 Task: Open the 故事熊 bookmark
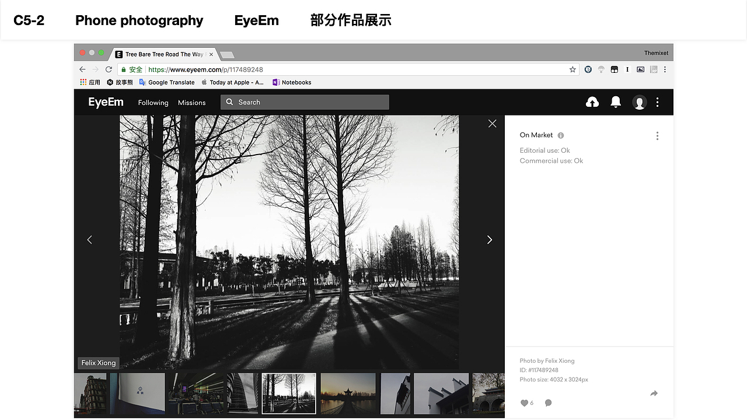(120, 82)
